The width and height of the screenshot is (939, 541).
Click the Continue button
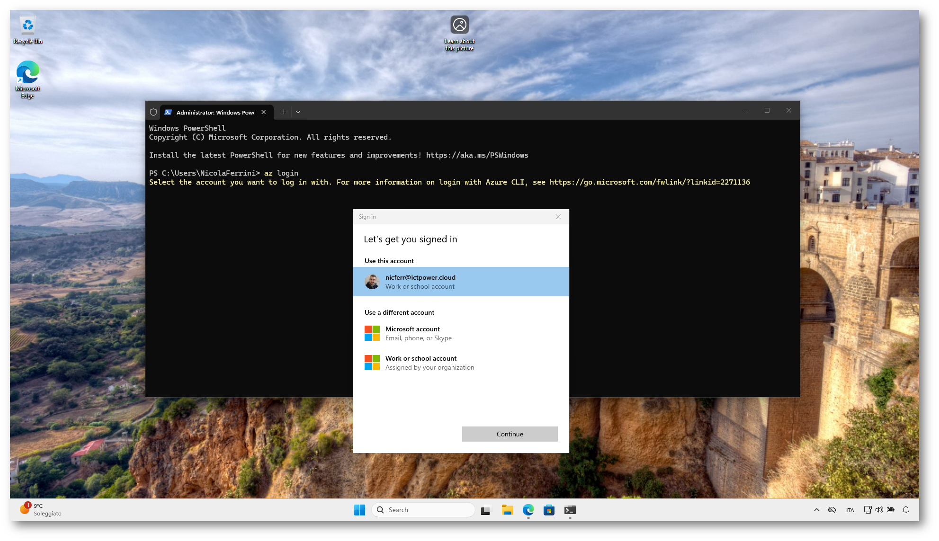click(510, 434)
